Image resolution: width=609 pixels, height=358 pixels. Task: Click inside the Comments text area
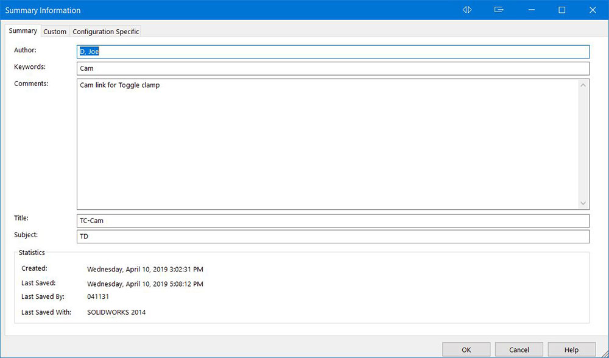pyautogui.click(x=327, y=144)
